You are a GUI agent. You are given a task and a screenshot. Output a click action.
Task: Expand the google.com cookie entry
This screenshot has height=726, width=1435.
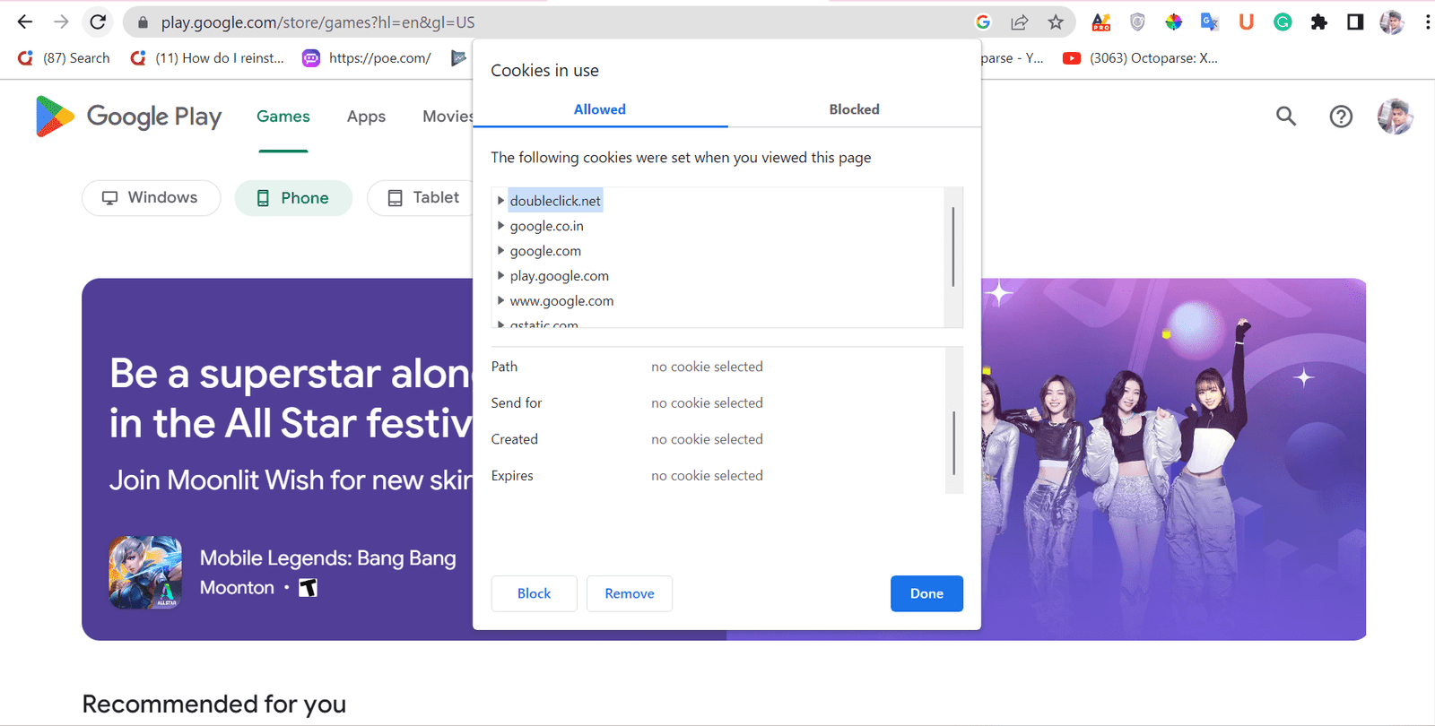tap(500, 251)
